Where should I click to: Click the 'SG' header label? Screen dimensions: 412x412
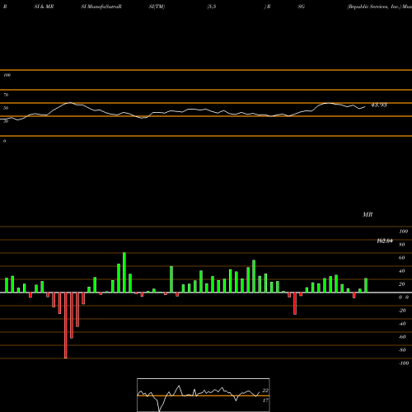(x=302, y=7)
